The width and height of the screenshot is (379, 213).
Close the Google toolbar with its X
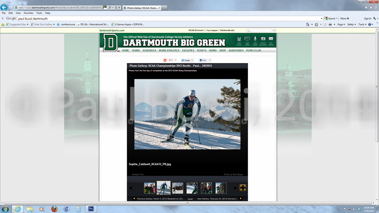(x=3, y=19)
